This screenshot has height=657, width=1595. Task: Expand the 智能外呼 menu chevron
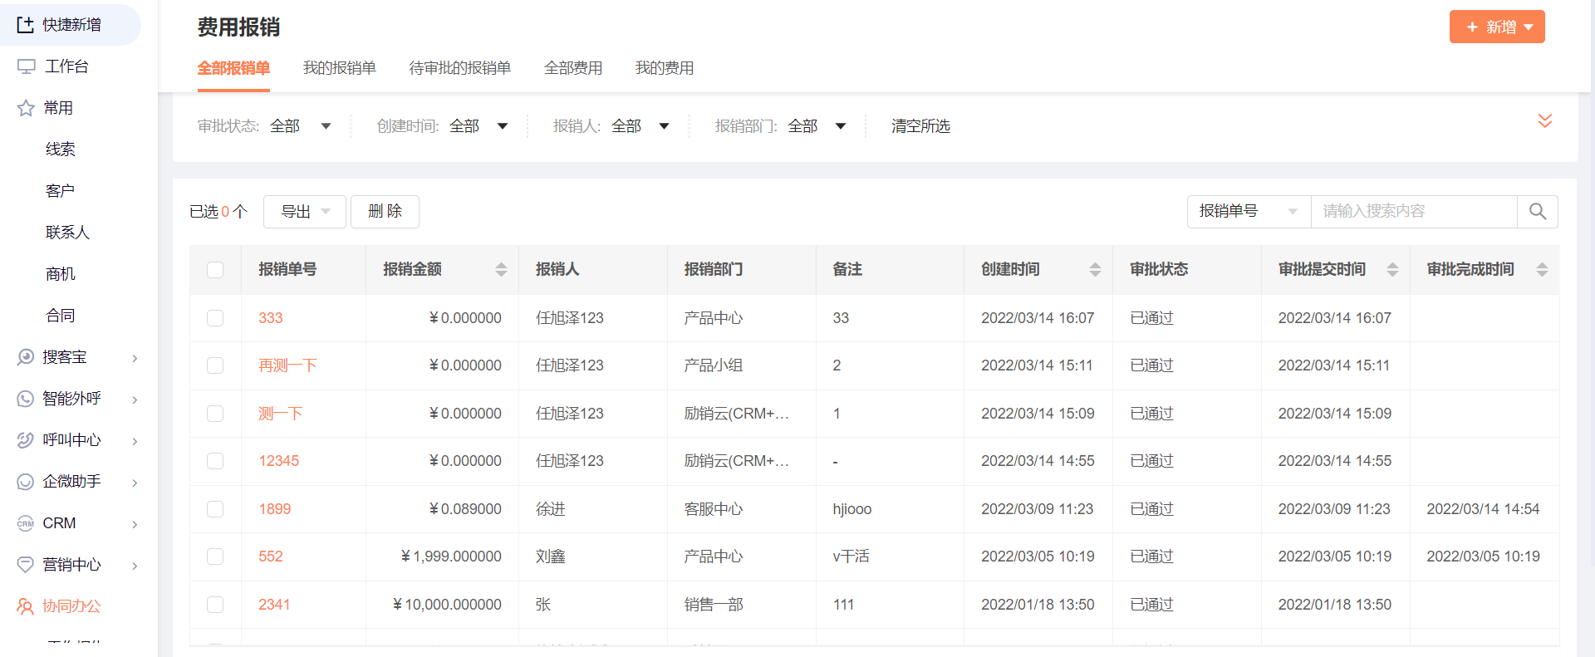[x=135, y=400]
